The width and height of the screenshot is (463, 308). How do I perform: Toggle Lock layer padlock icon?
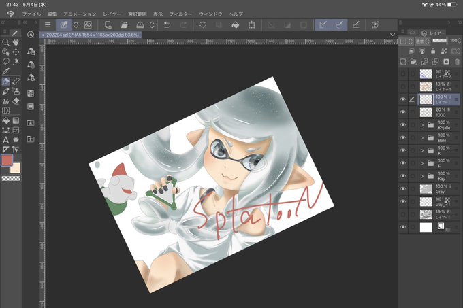point(433,51)
